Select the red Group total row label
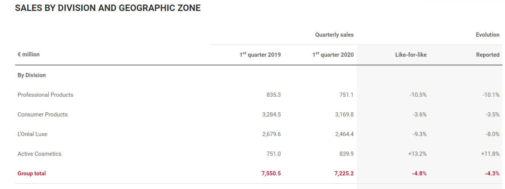This screenshot has width=505, height=189. (32, 174)
